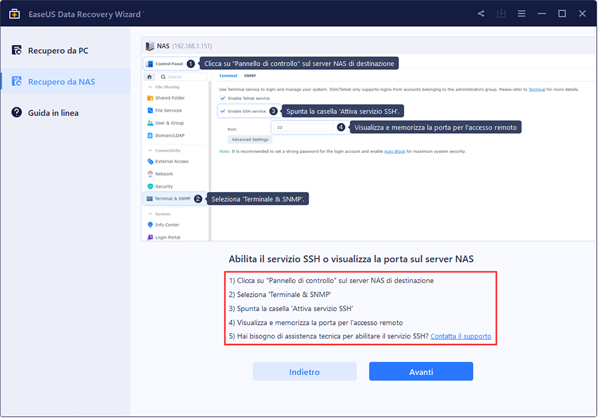The height and width of the screenshot is (418, 598).
Task: Select the Shared Folder entry
Action: tap(175, 98)
